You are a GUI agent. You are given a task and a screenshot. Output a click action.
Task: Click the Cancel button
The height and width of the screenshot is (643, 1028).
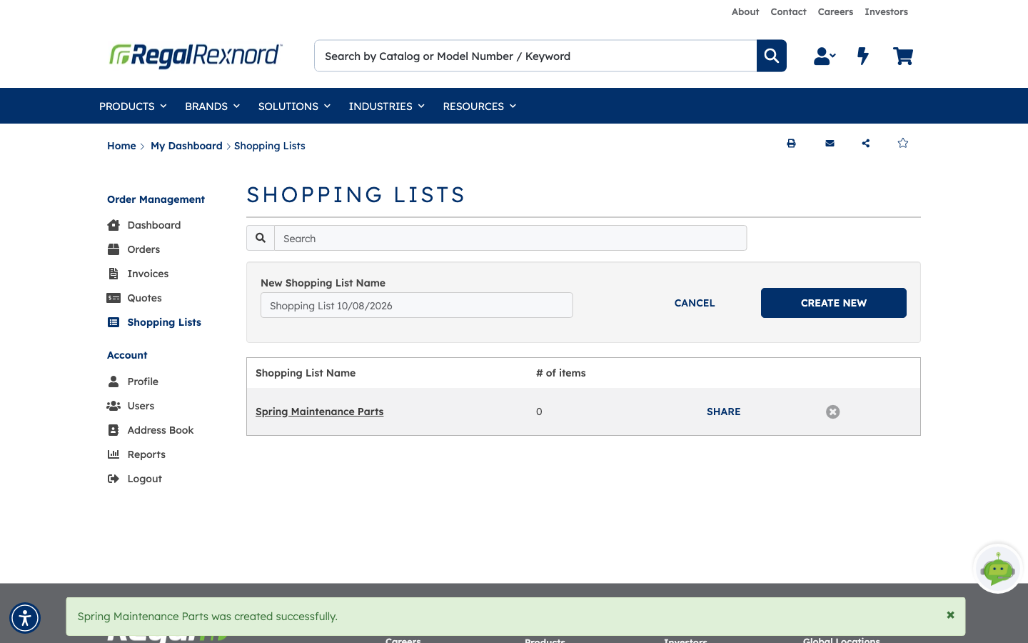coord(695,303)
